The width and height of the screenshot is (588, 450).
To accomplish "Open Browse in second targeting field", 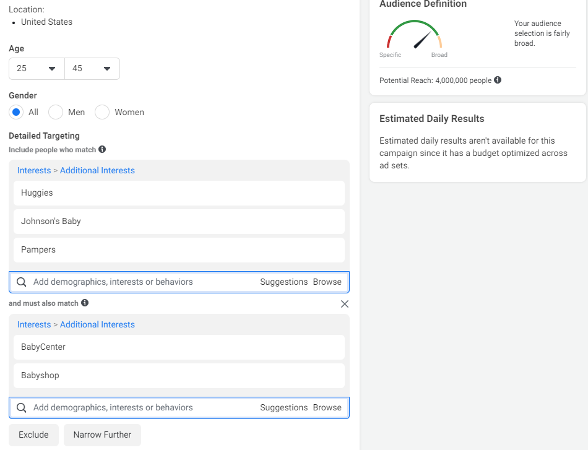I will 327,408.
